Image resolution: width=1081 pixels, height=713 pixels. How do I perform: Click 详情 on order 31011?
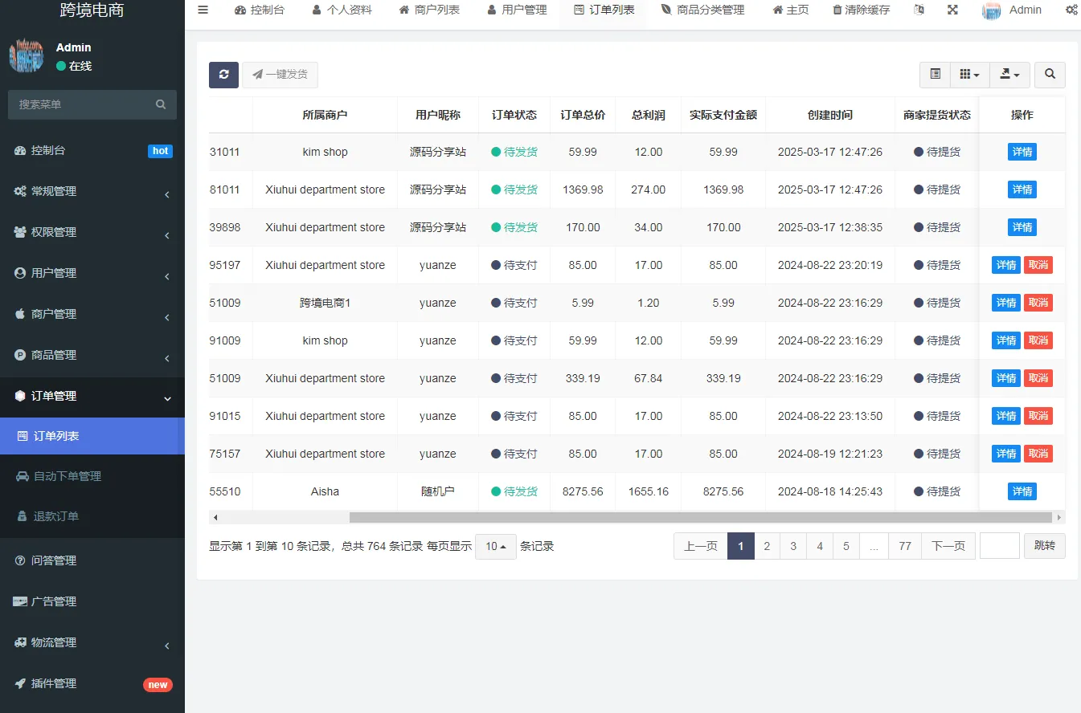(x=1022, y=151)
